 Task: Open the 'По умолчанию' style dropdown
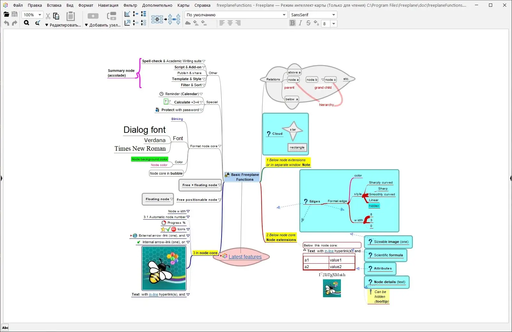pos(236,15)
